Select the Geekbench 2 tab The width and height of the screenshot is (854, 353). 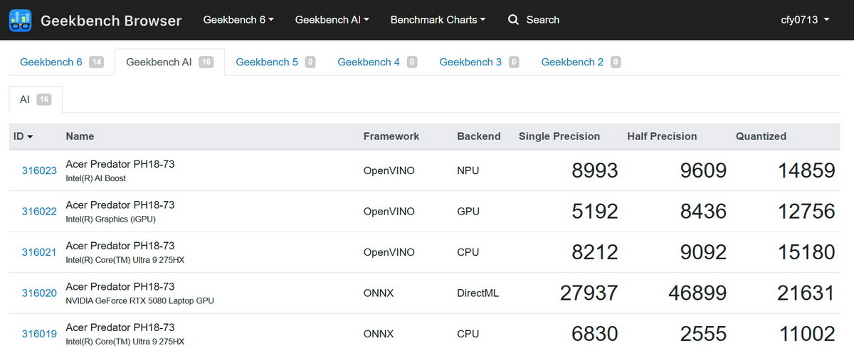click(572, 62)
